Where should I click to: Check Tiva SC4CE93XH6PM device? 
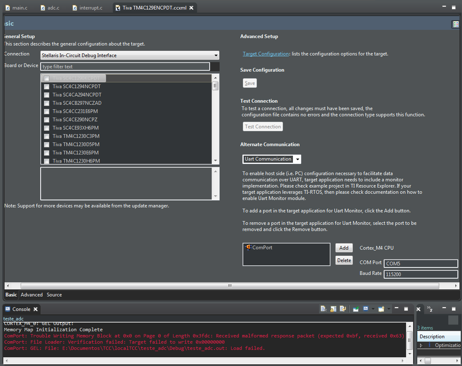[x=46, y=128]
